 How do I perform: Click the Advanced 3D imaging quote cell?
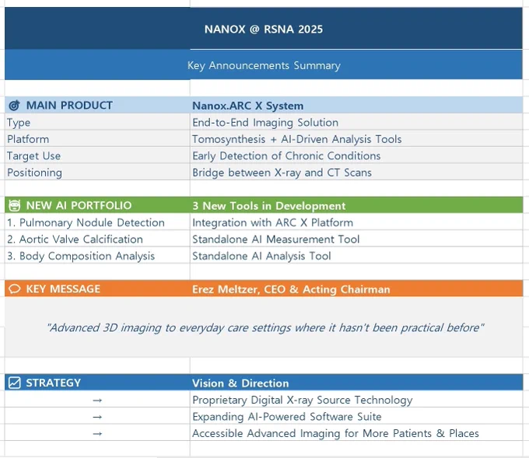coord(264,327)
